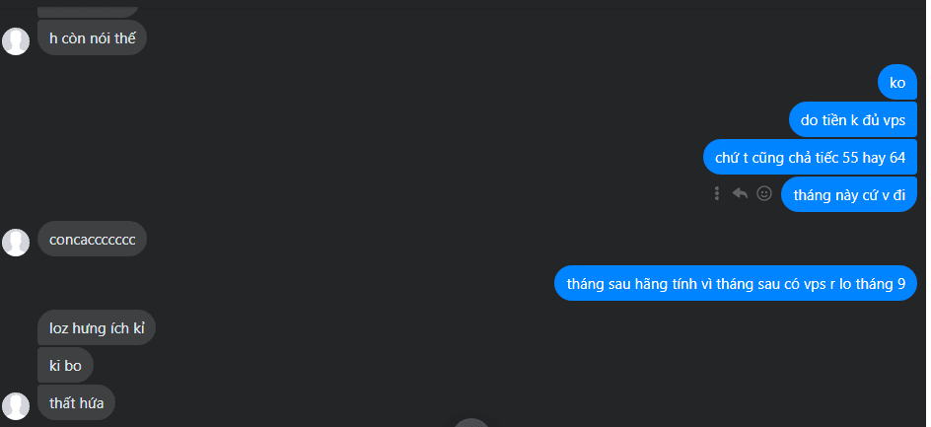The width and height of the screenshot is (931, 427).
Task: Open sender avatar beside 'concacccccc' message
Action: [16, 243]
